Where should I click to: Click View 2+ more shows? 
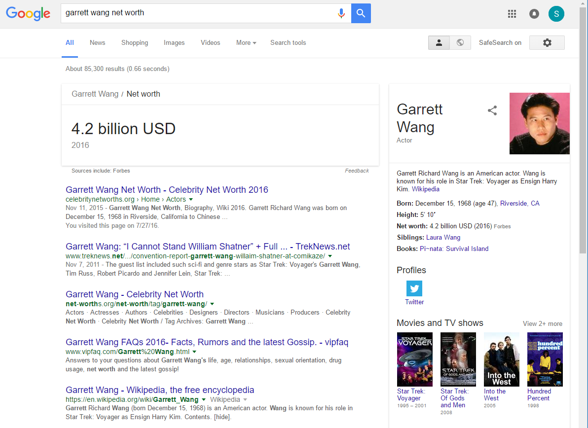543,324
